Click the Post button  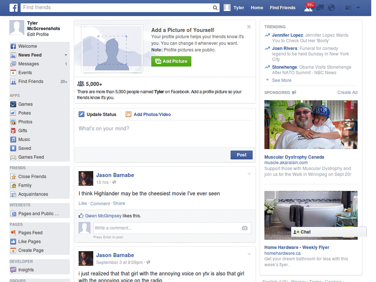[242, 155]
